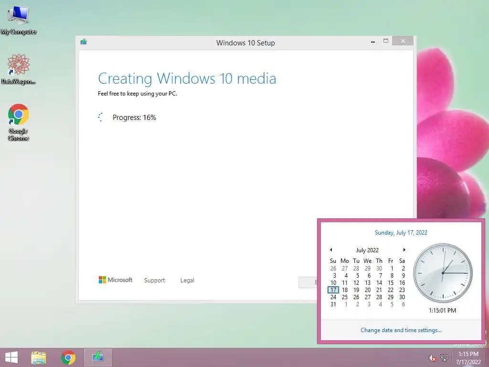
Task: Go to the next calendar month
Action: [x=404, y=249]
